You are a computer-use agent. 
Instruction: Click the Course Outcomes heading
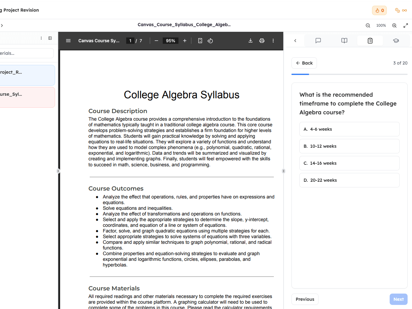[x=116, y=188]
